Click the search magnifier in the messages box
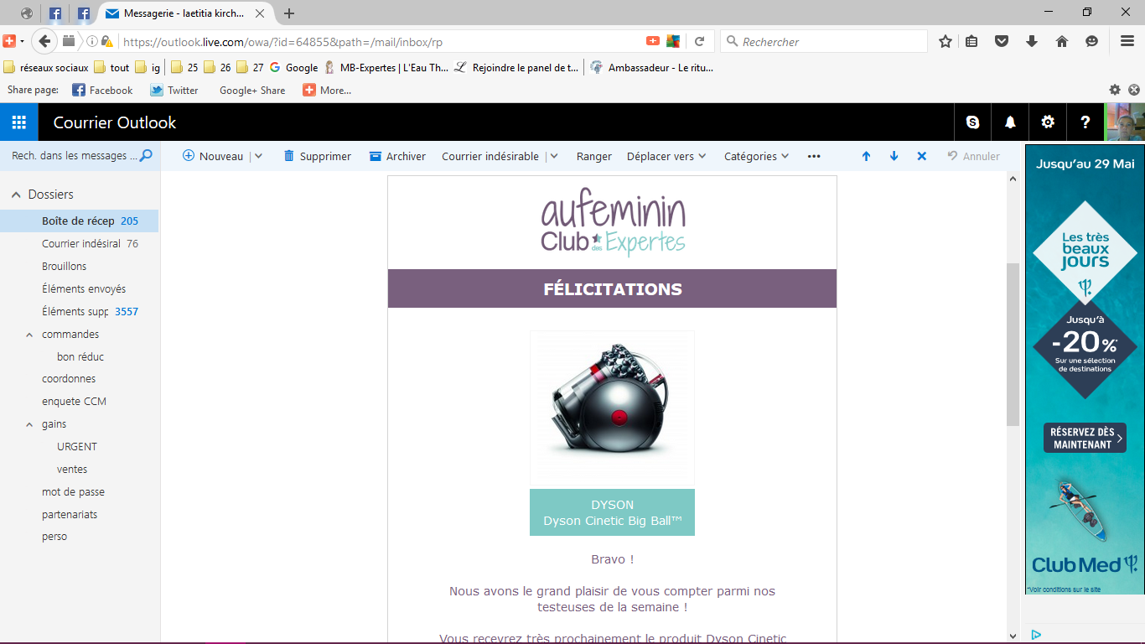1145x644 pixels. coord(146,155)
